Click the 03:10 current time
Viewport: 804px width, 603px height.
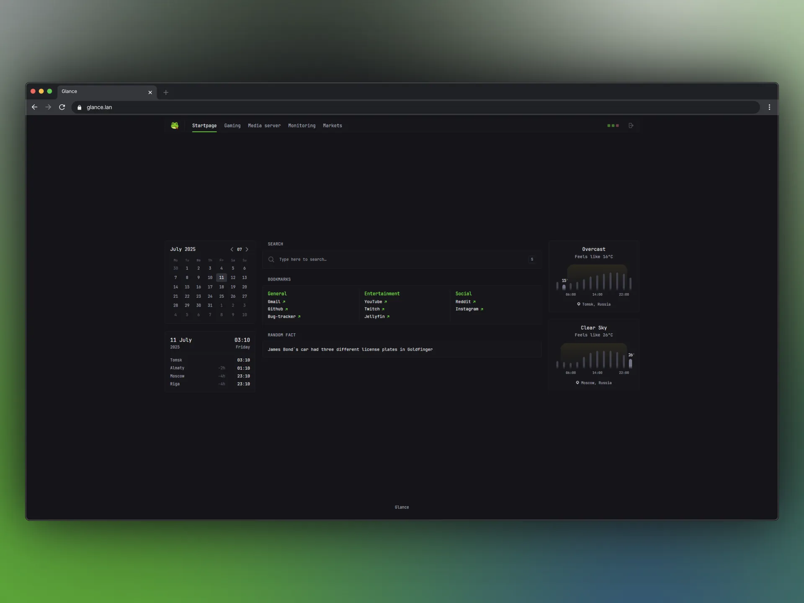242,340
